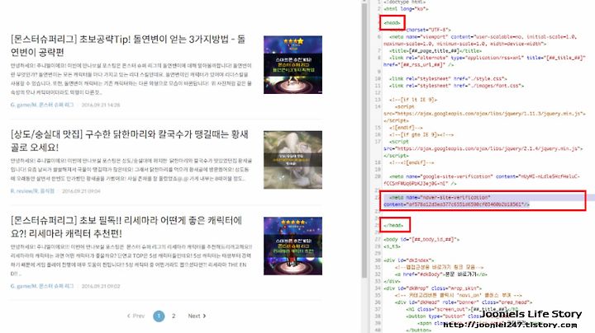Viewport: 595px width, 333px height.
Task: Go to Next page in pagination
Action: click(x=197, y=316)
